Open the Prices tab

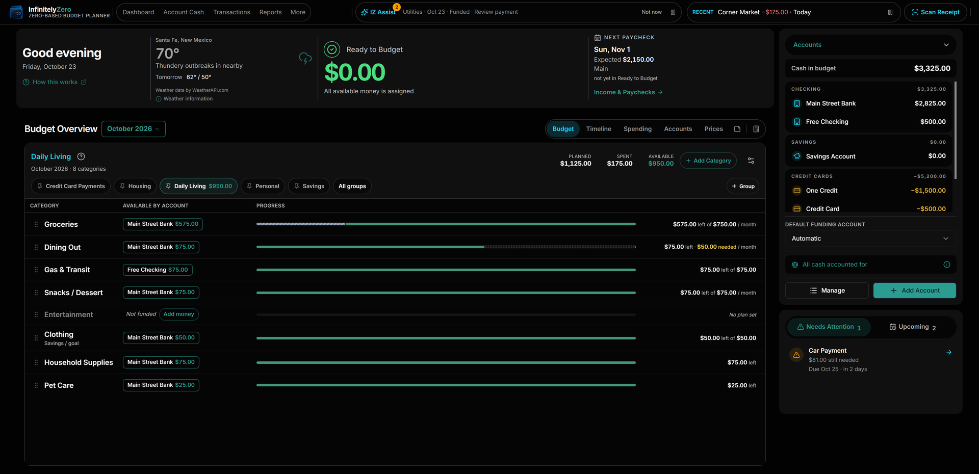[x=713, y=129]
